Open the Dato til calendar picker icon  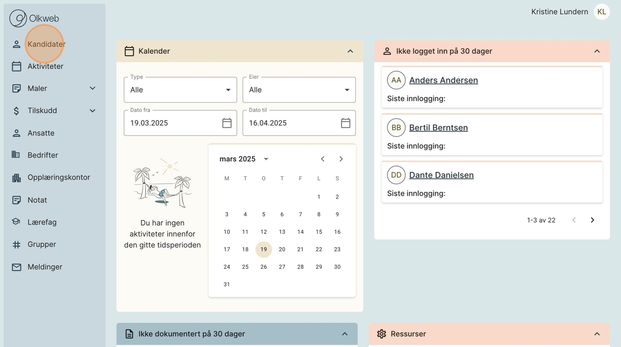click(346, 123)
